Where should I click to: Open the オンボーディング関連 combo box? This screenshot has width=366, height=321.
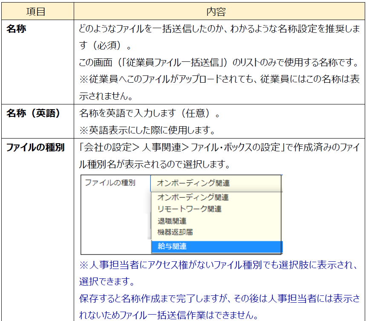216,183
